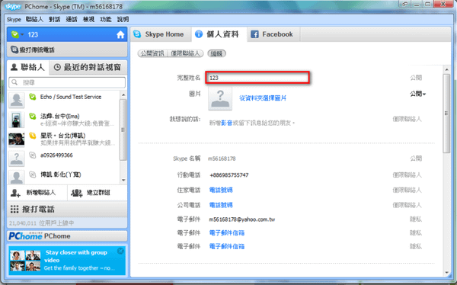457x285 pixels.
Task: Open the Stay closer with group video ad
Action: (67, 261)
